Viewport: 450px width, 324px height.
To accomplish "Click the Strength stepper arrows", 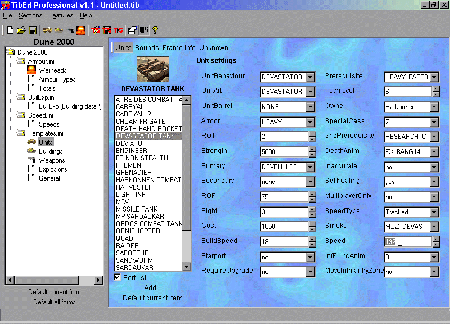I will pyautogui.click(x=312, y=152).
